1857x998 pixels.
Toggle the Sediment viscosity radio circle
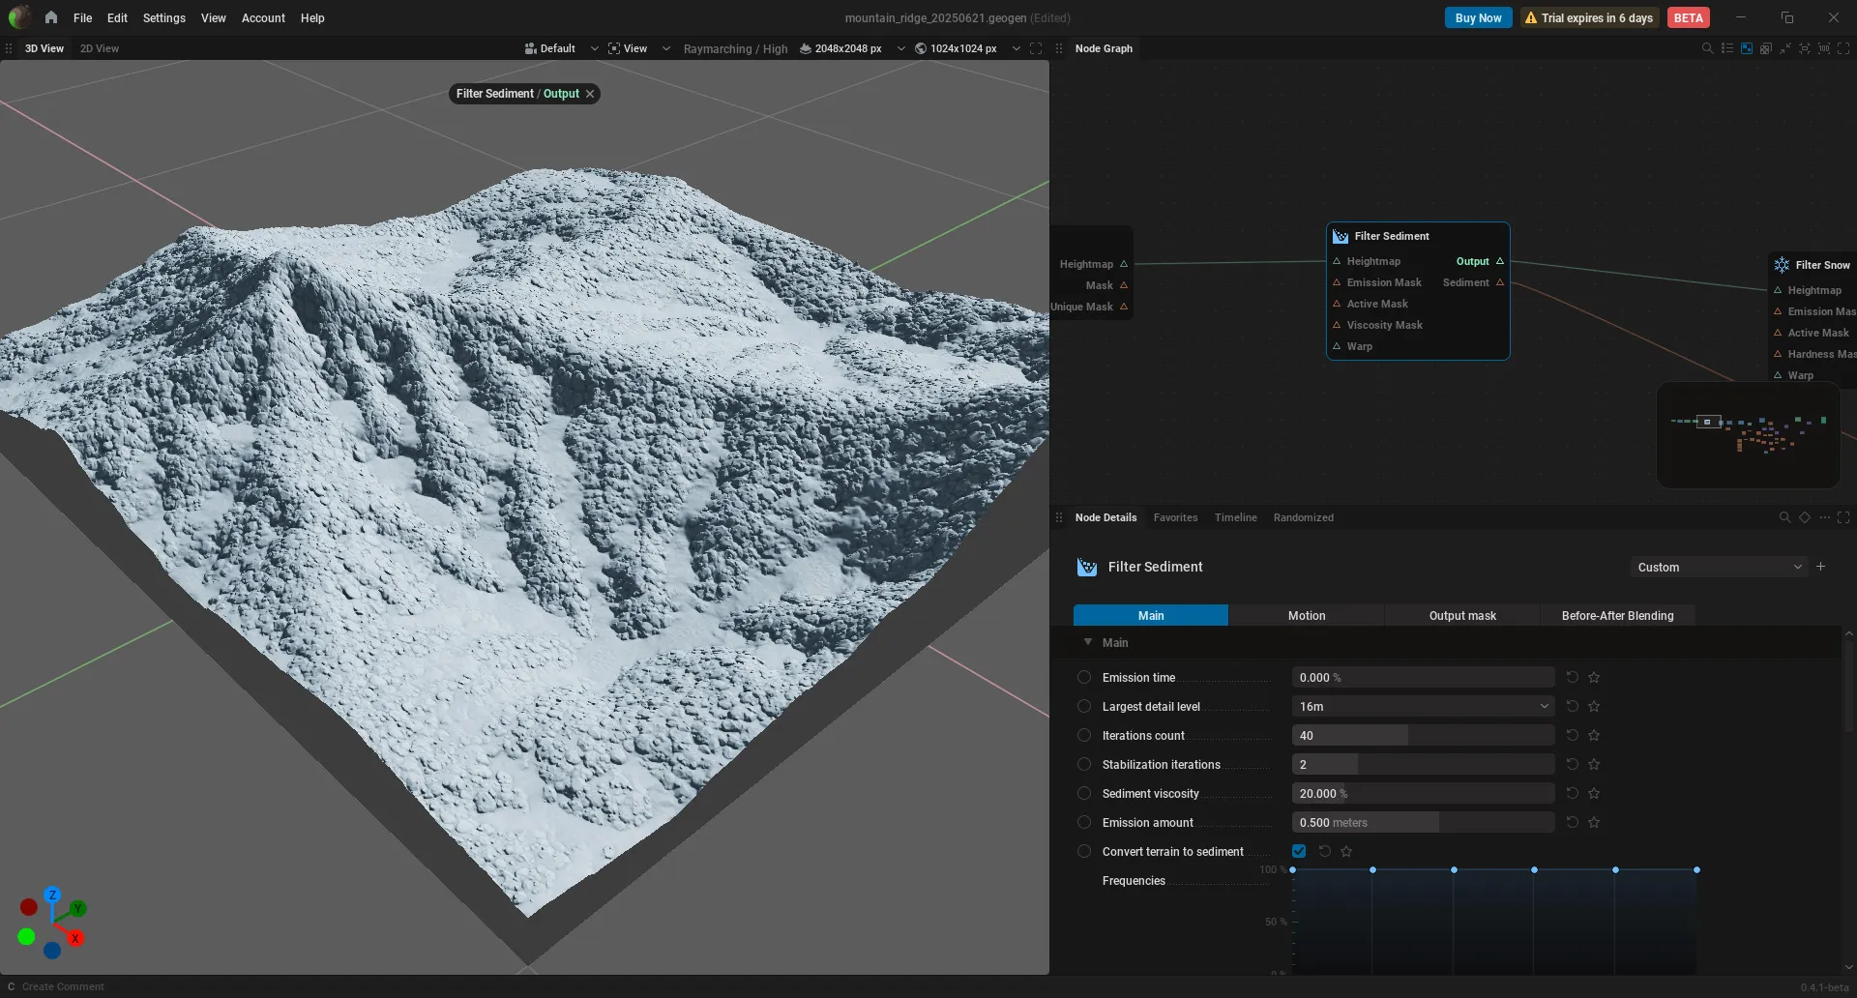pos(1084,793)
